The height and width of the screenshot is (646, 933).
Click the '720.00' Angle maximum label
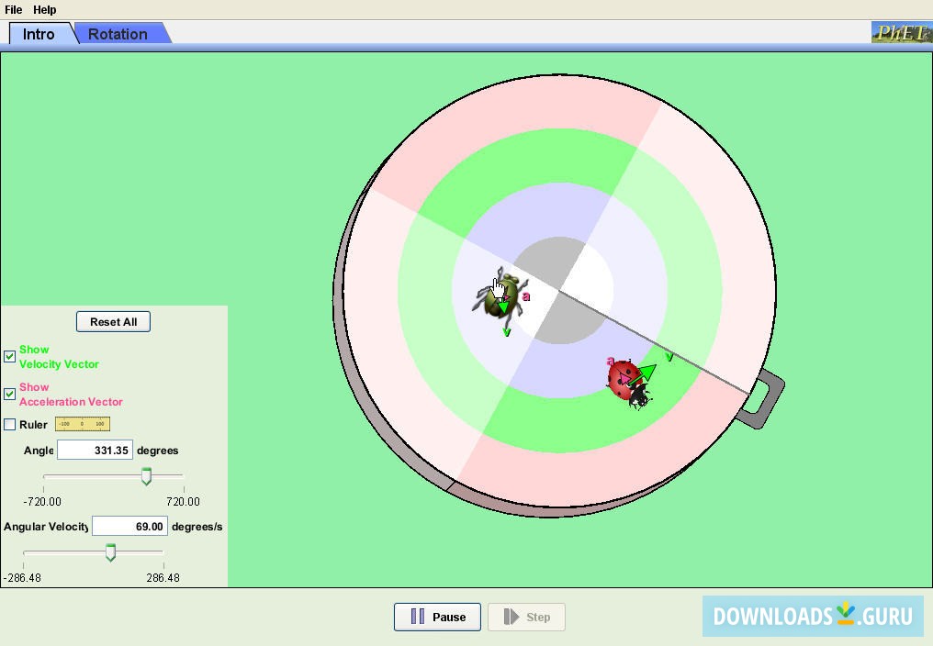[184, 501]
